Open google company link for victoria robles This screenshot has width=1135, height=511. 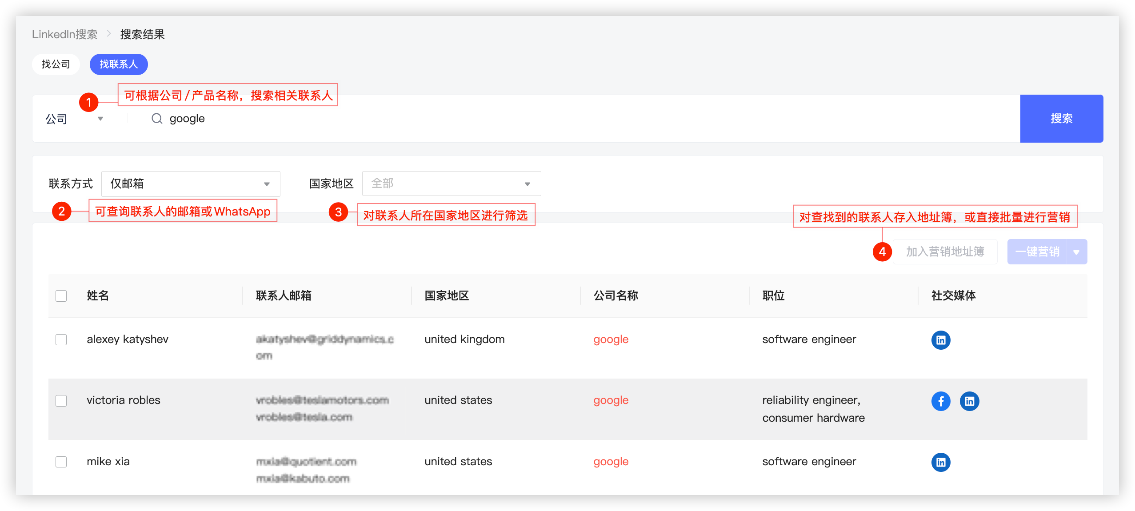611,400
